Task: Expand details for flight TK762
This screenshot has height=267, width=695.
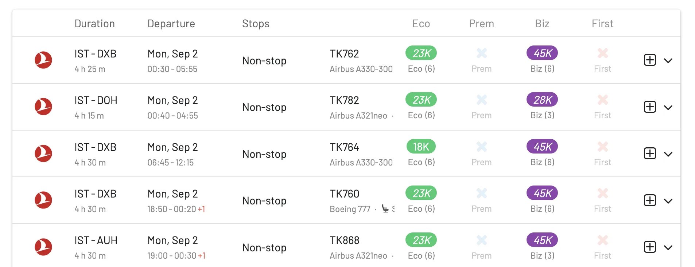Action: pyautogui.click(x=668, y=61)
